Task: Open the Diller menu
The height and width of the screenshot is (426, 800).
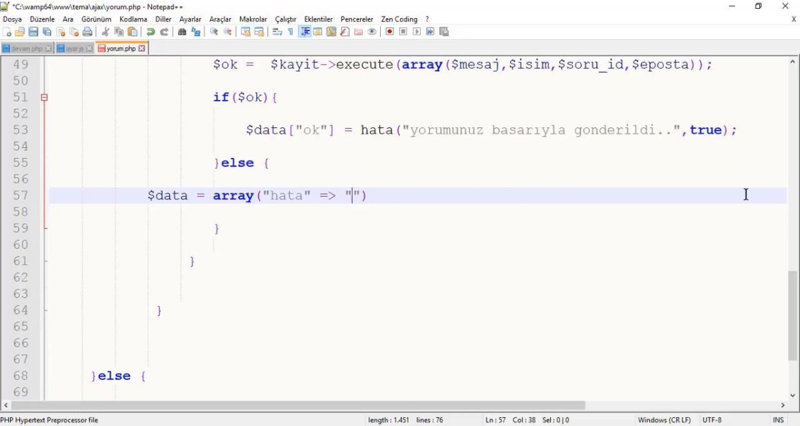Action: pyautogui.click(x=163, y=19)
